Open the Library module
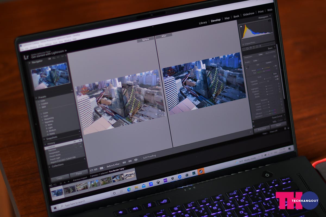 (x=203, y=23)
